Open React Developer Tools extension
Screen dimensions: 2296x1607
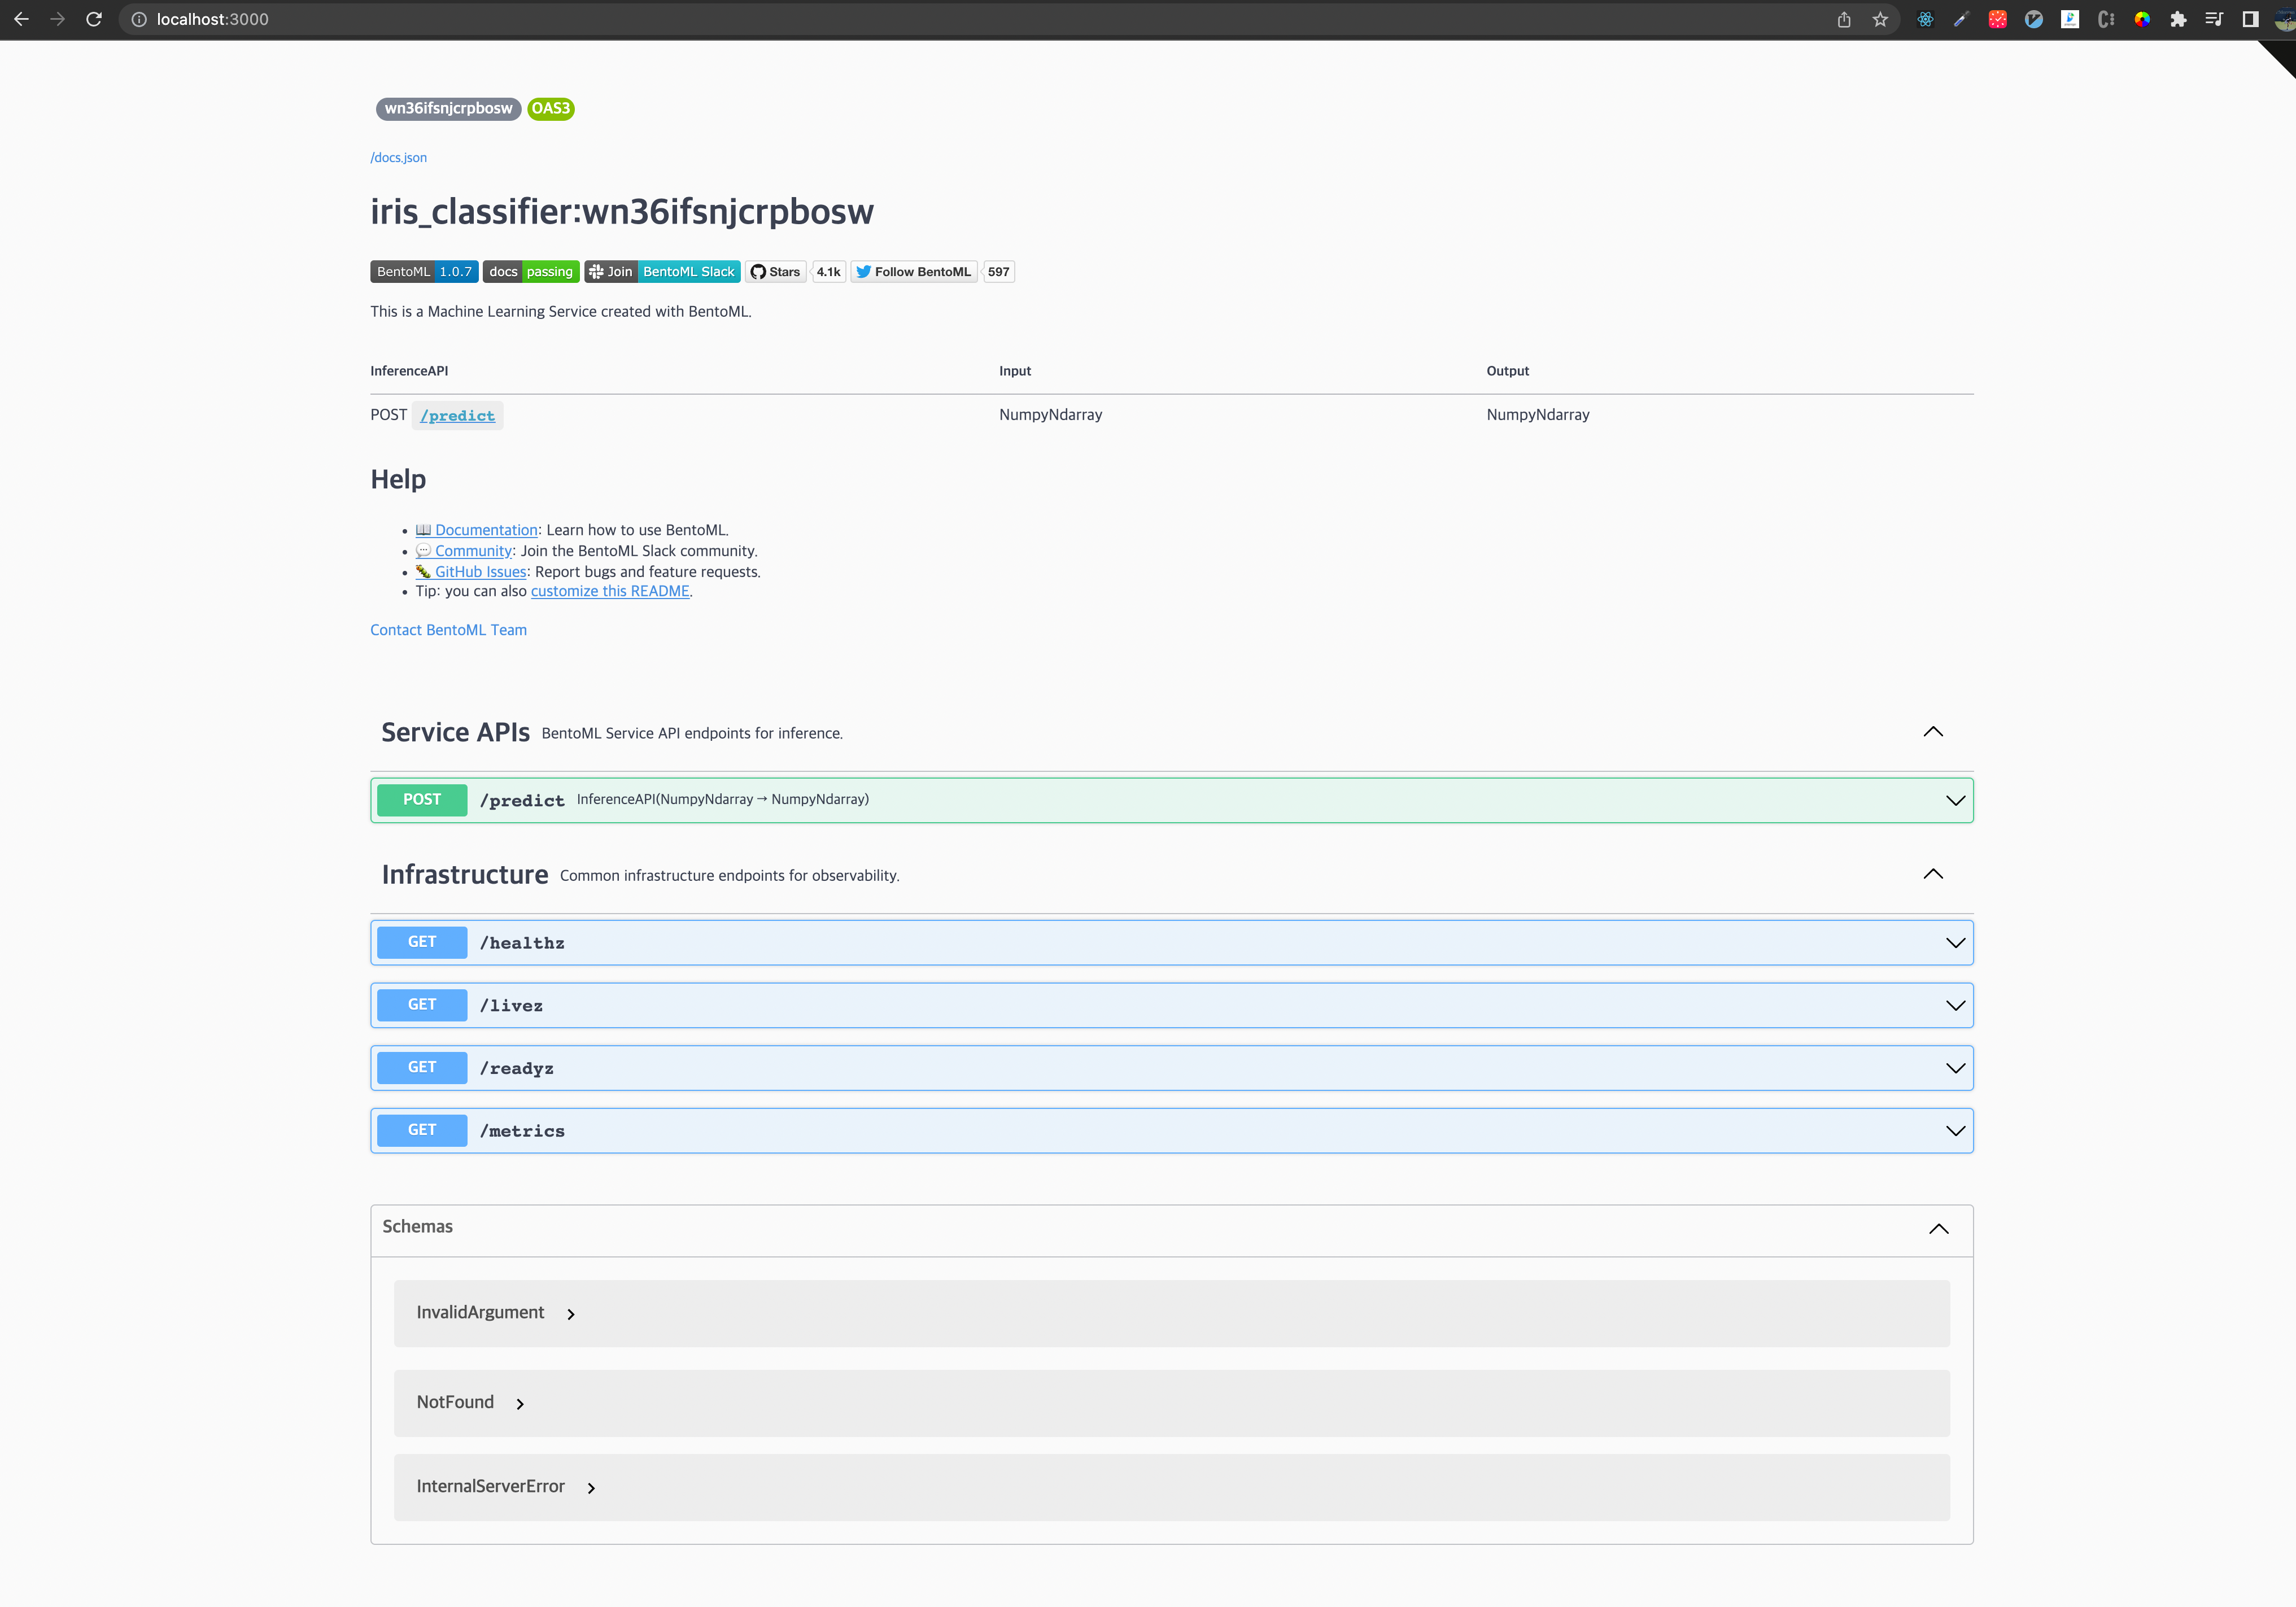pos(1925,19)
